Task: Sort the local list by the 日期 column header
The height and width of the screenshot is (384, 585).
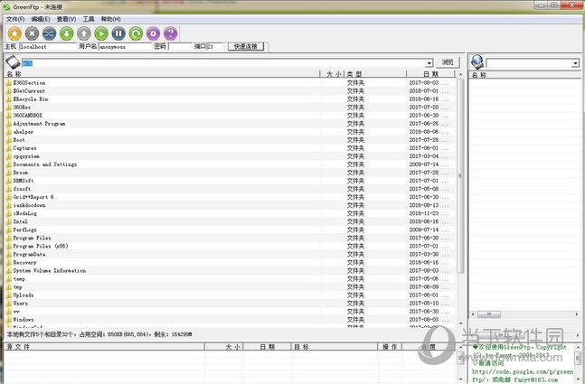Action: point(429,74)
